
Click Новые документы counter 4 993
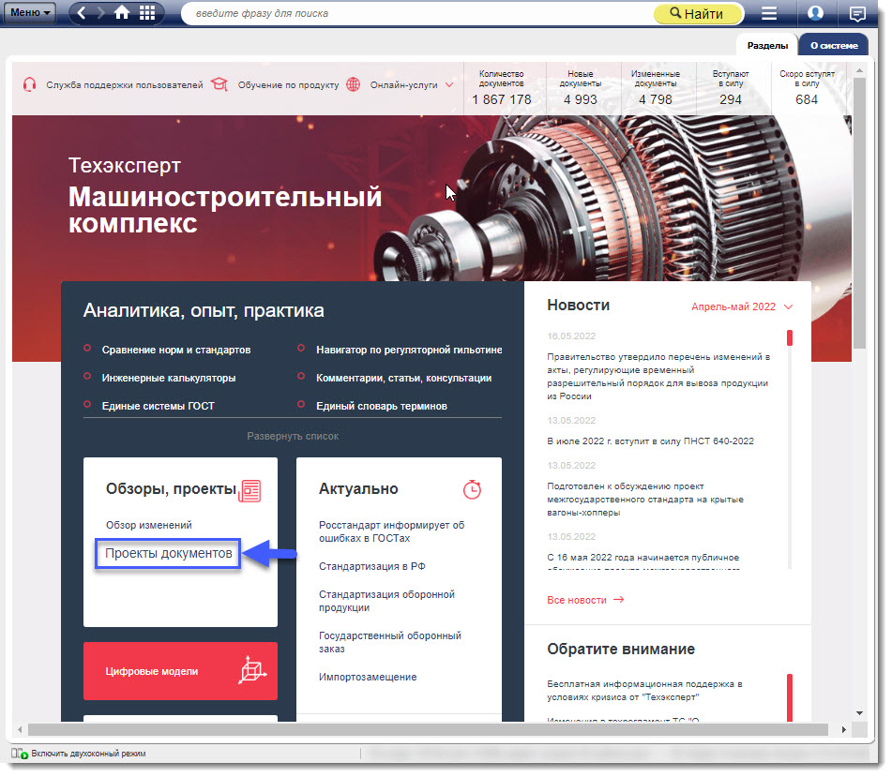coord(581,88)
